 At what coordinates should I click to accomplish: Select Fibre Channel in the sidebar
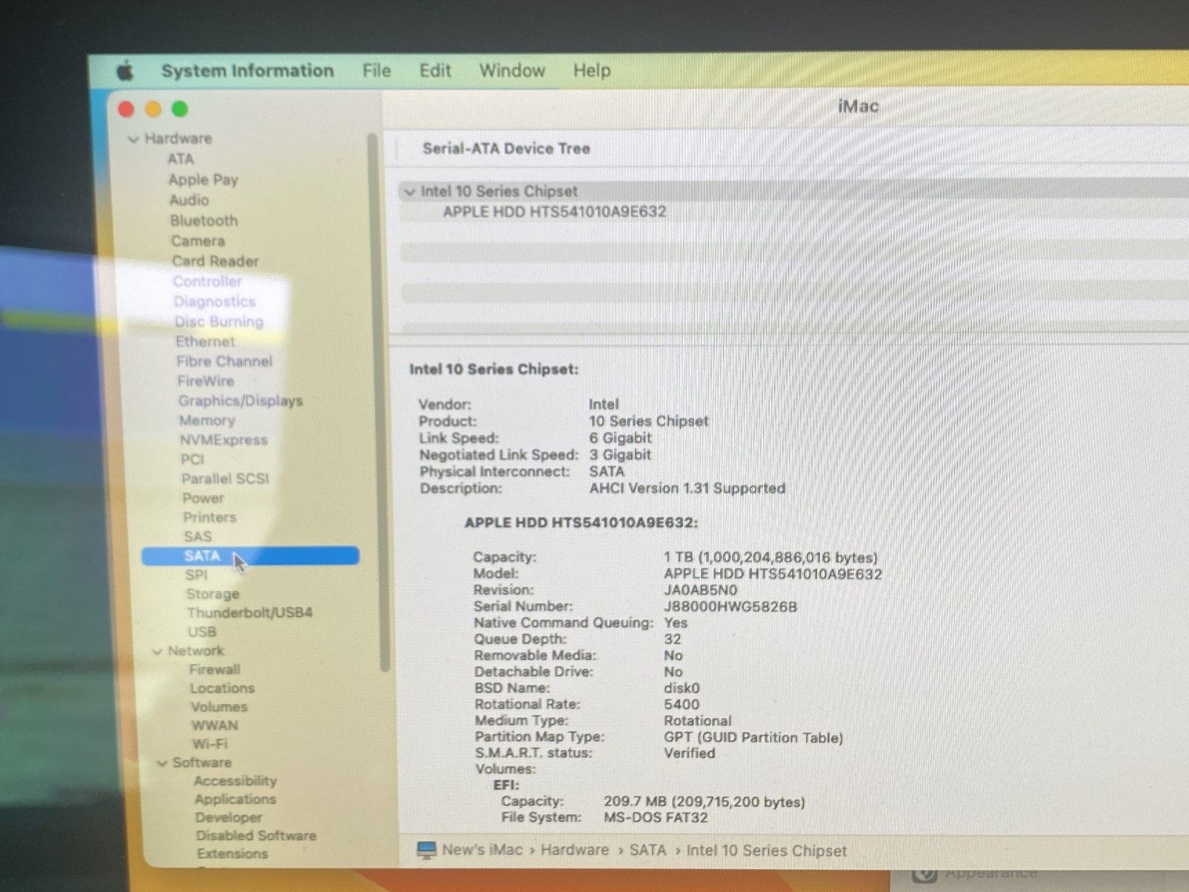point(224,361)
